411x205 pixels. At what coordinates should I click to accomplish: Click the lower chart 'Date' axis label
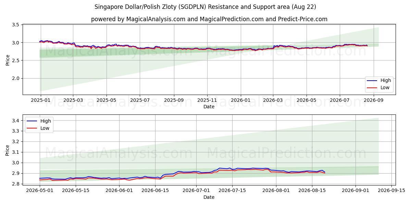click(209, 197)
